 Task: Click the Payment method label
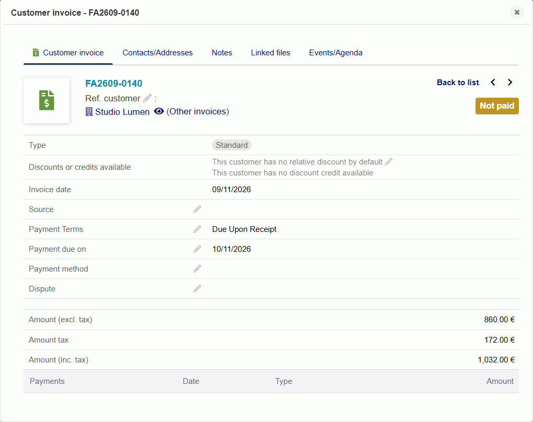[x=58, y=269]
